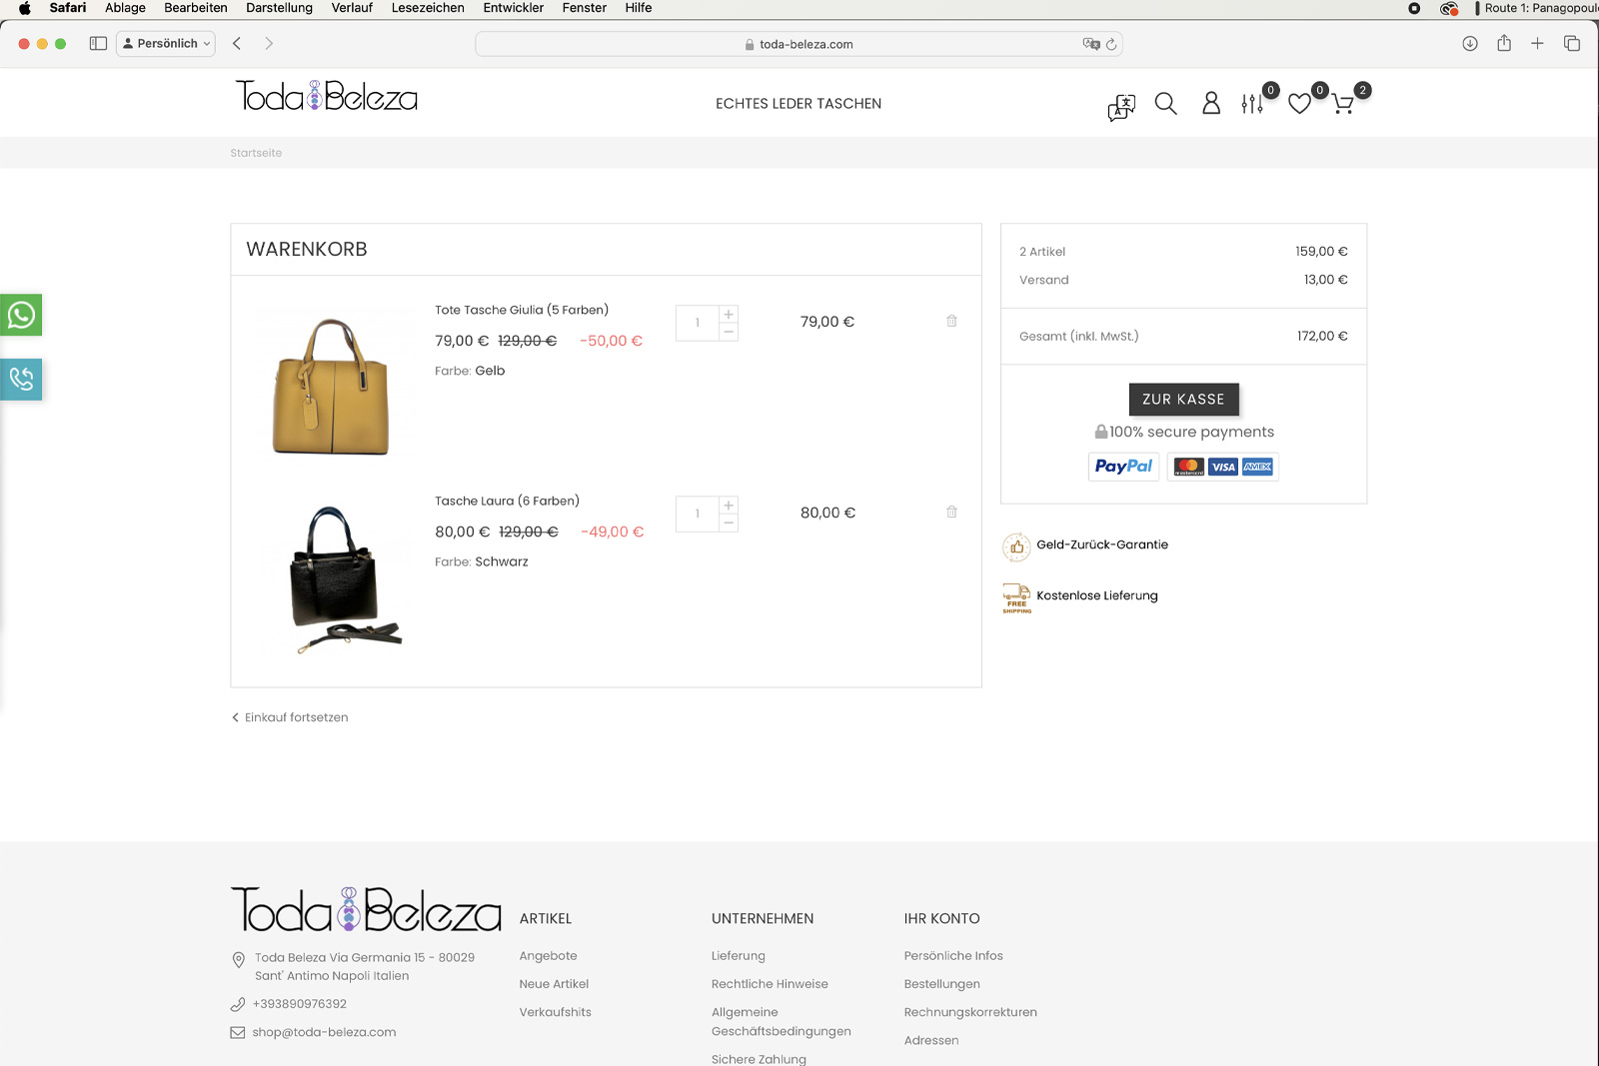Open the Entwickler menu

tap(513, 8)
